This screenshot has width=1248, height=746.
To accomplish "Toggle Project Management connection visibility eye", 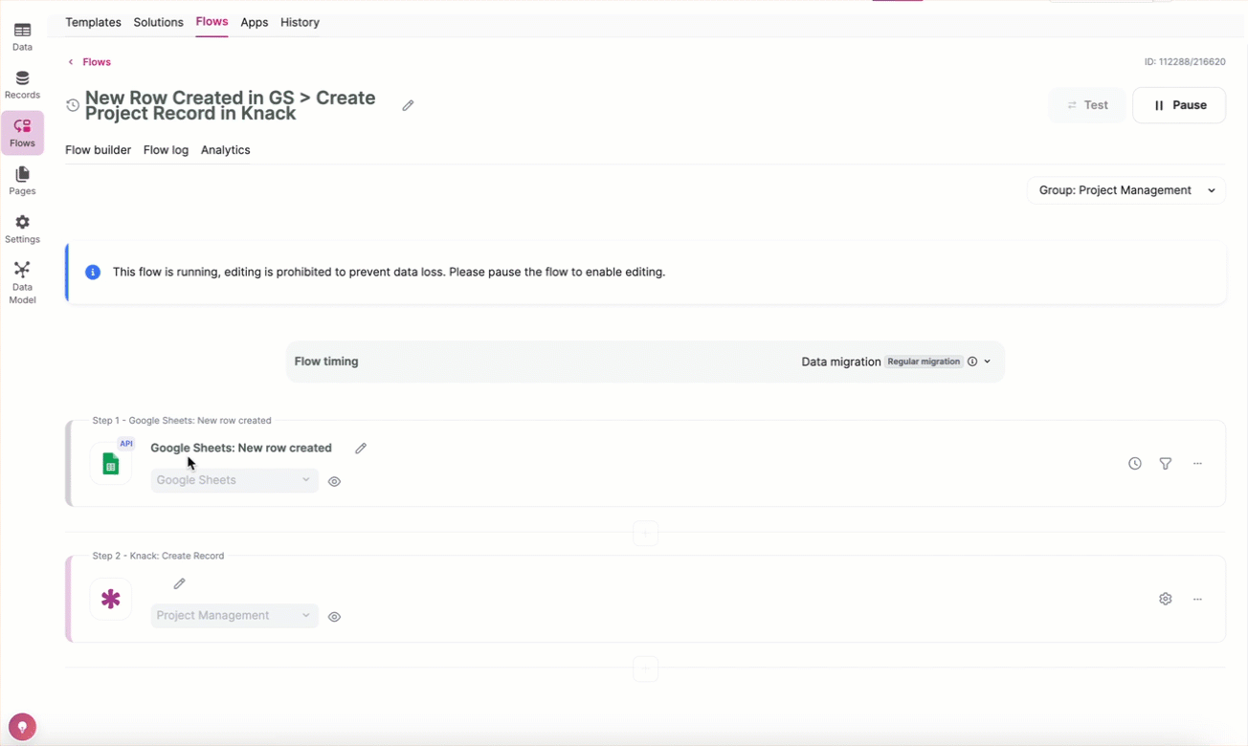I will (334, 617).
